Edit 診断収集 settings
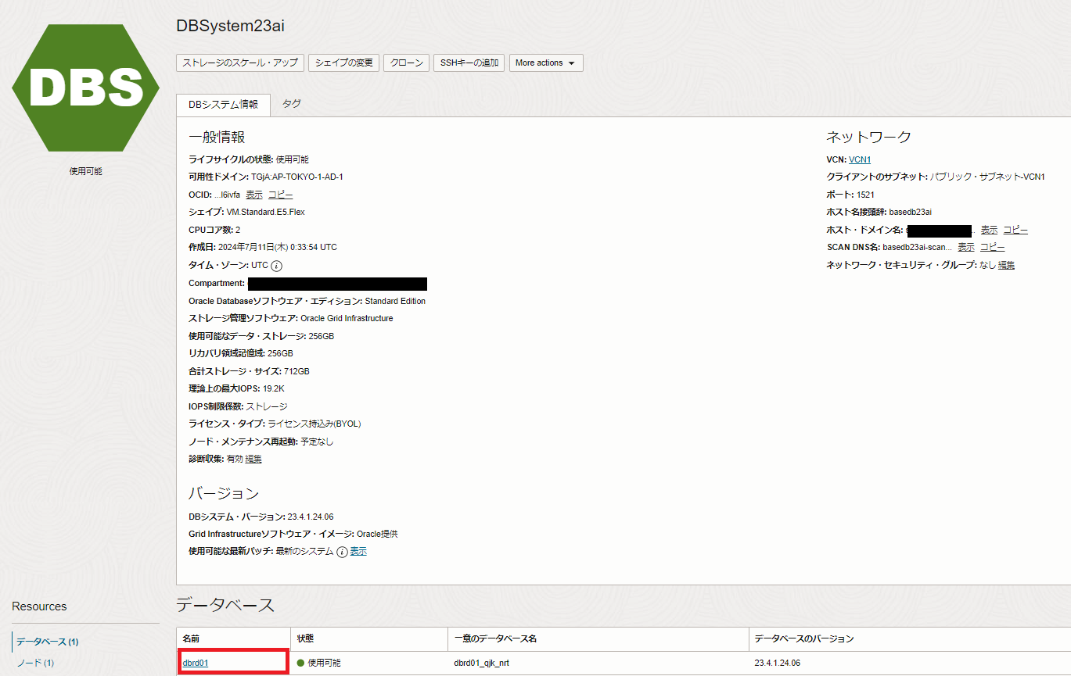 253,459
